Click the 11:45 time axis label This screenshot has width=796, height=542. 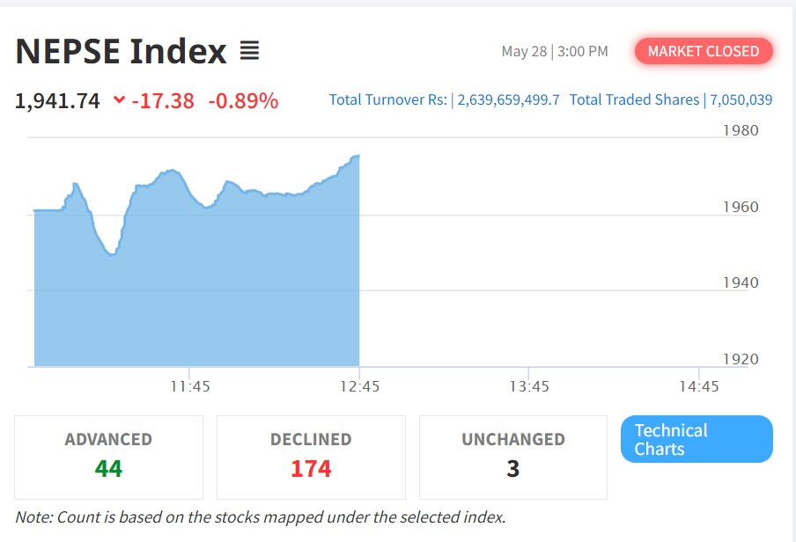tap(189, 386)
